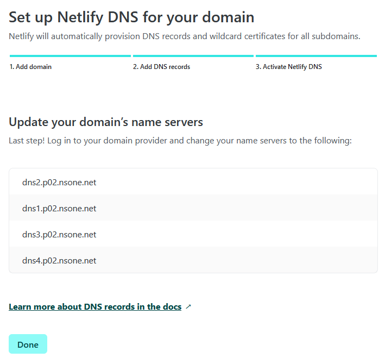
Task: Click the external link arrow icon
Action: coord(188,307)
